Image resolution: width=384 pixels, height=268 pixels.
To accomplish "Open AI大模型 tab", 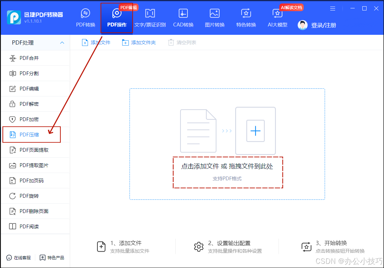I will coord(277,18).
